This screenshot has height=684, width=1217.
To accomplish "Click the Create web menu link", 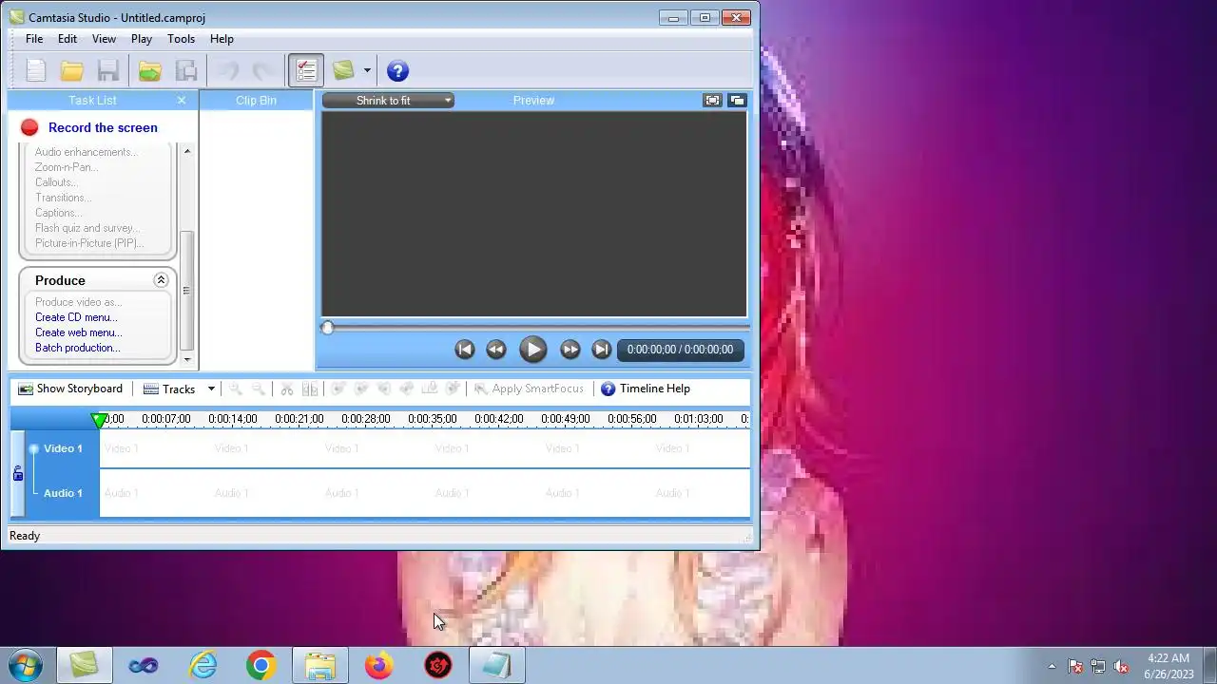I will pos(79,332).
